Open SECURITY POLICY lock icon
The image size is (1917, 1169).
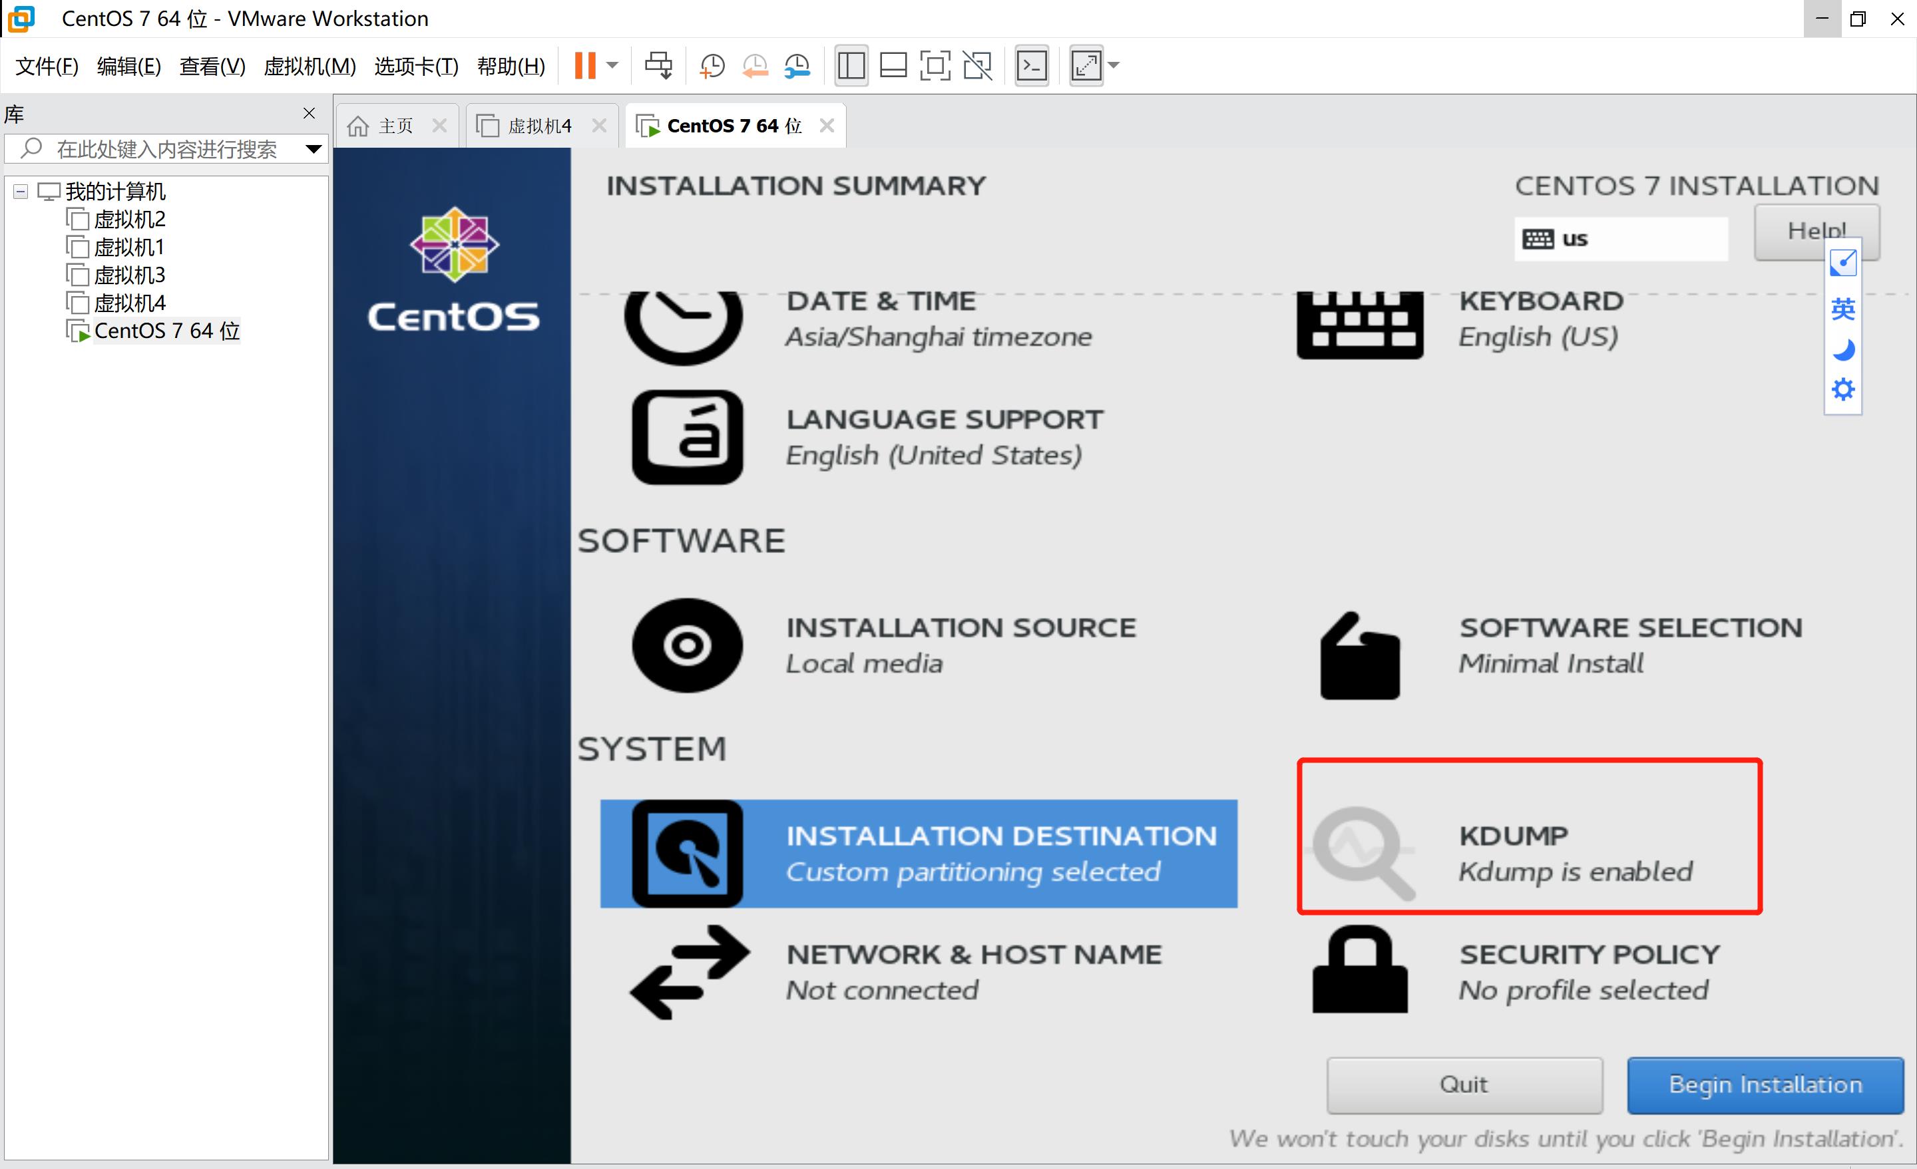(1360, 970)
